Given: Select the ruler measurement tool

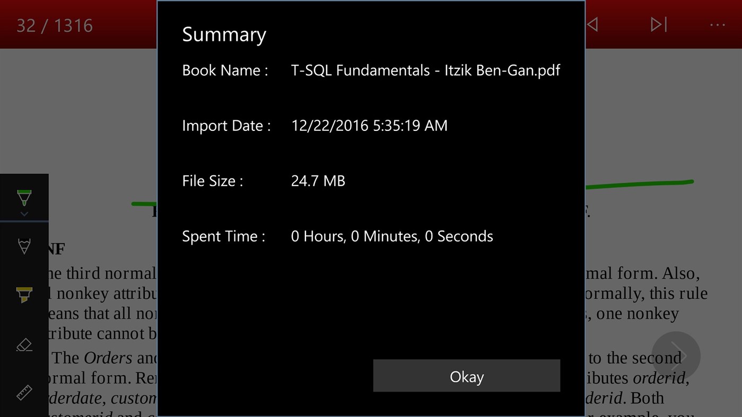Looking at the screenshot, I should pos(24,392).
